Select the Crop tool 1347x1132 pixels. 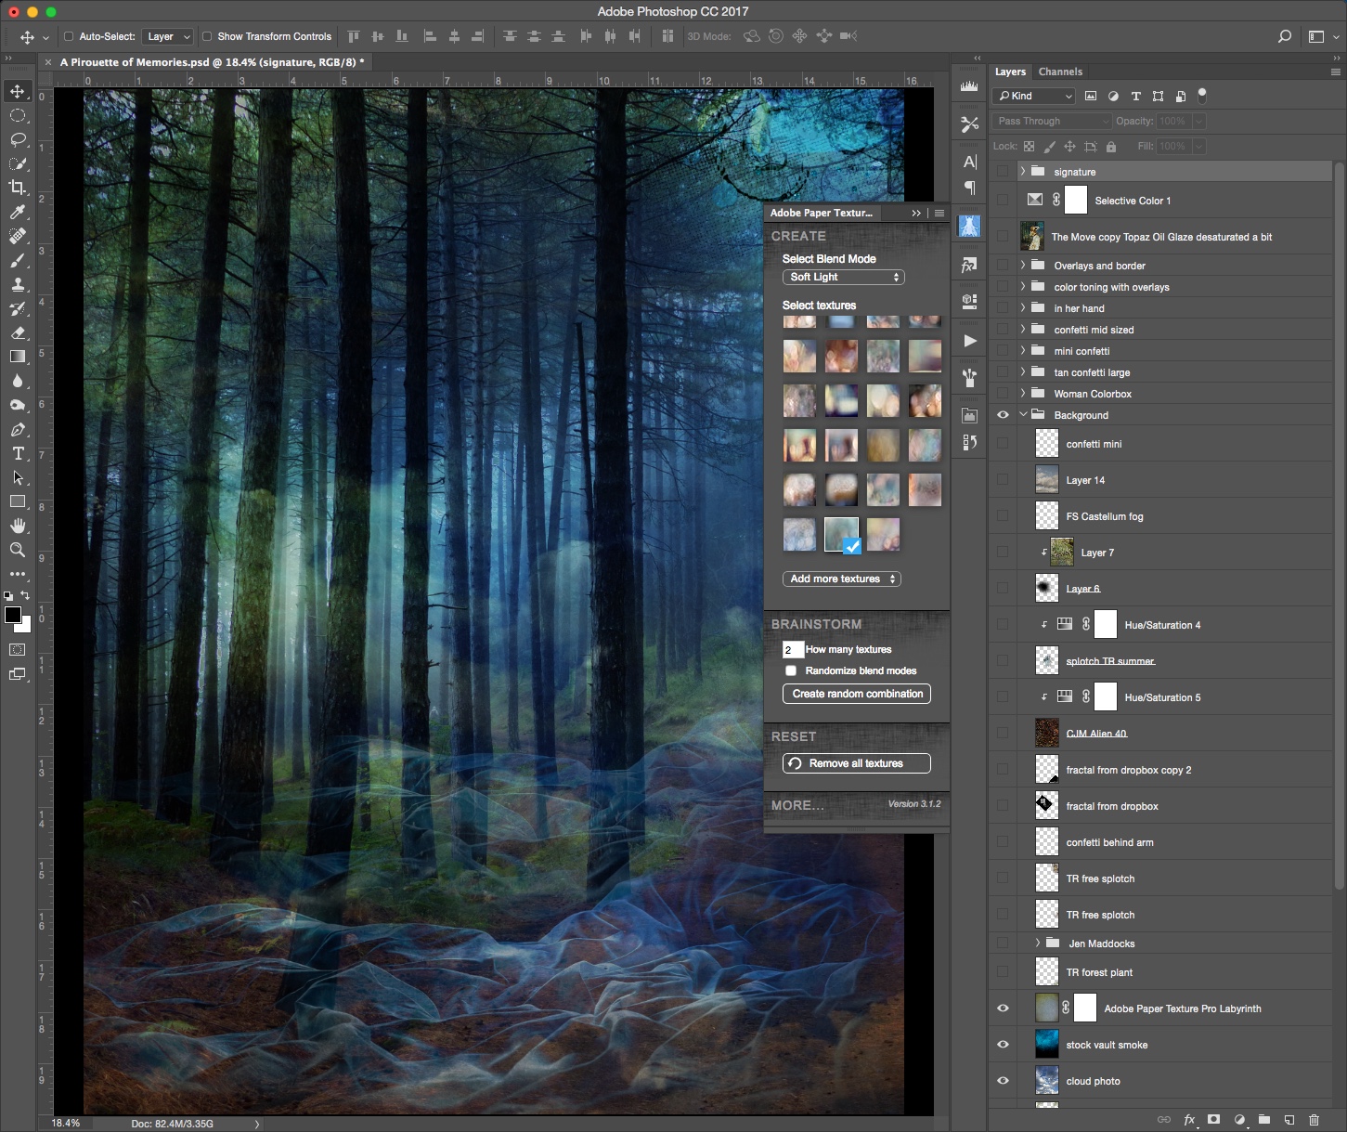[x=18, y=188]
